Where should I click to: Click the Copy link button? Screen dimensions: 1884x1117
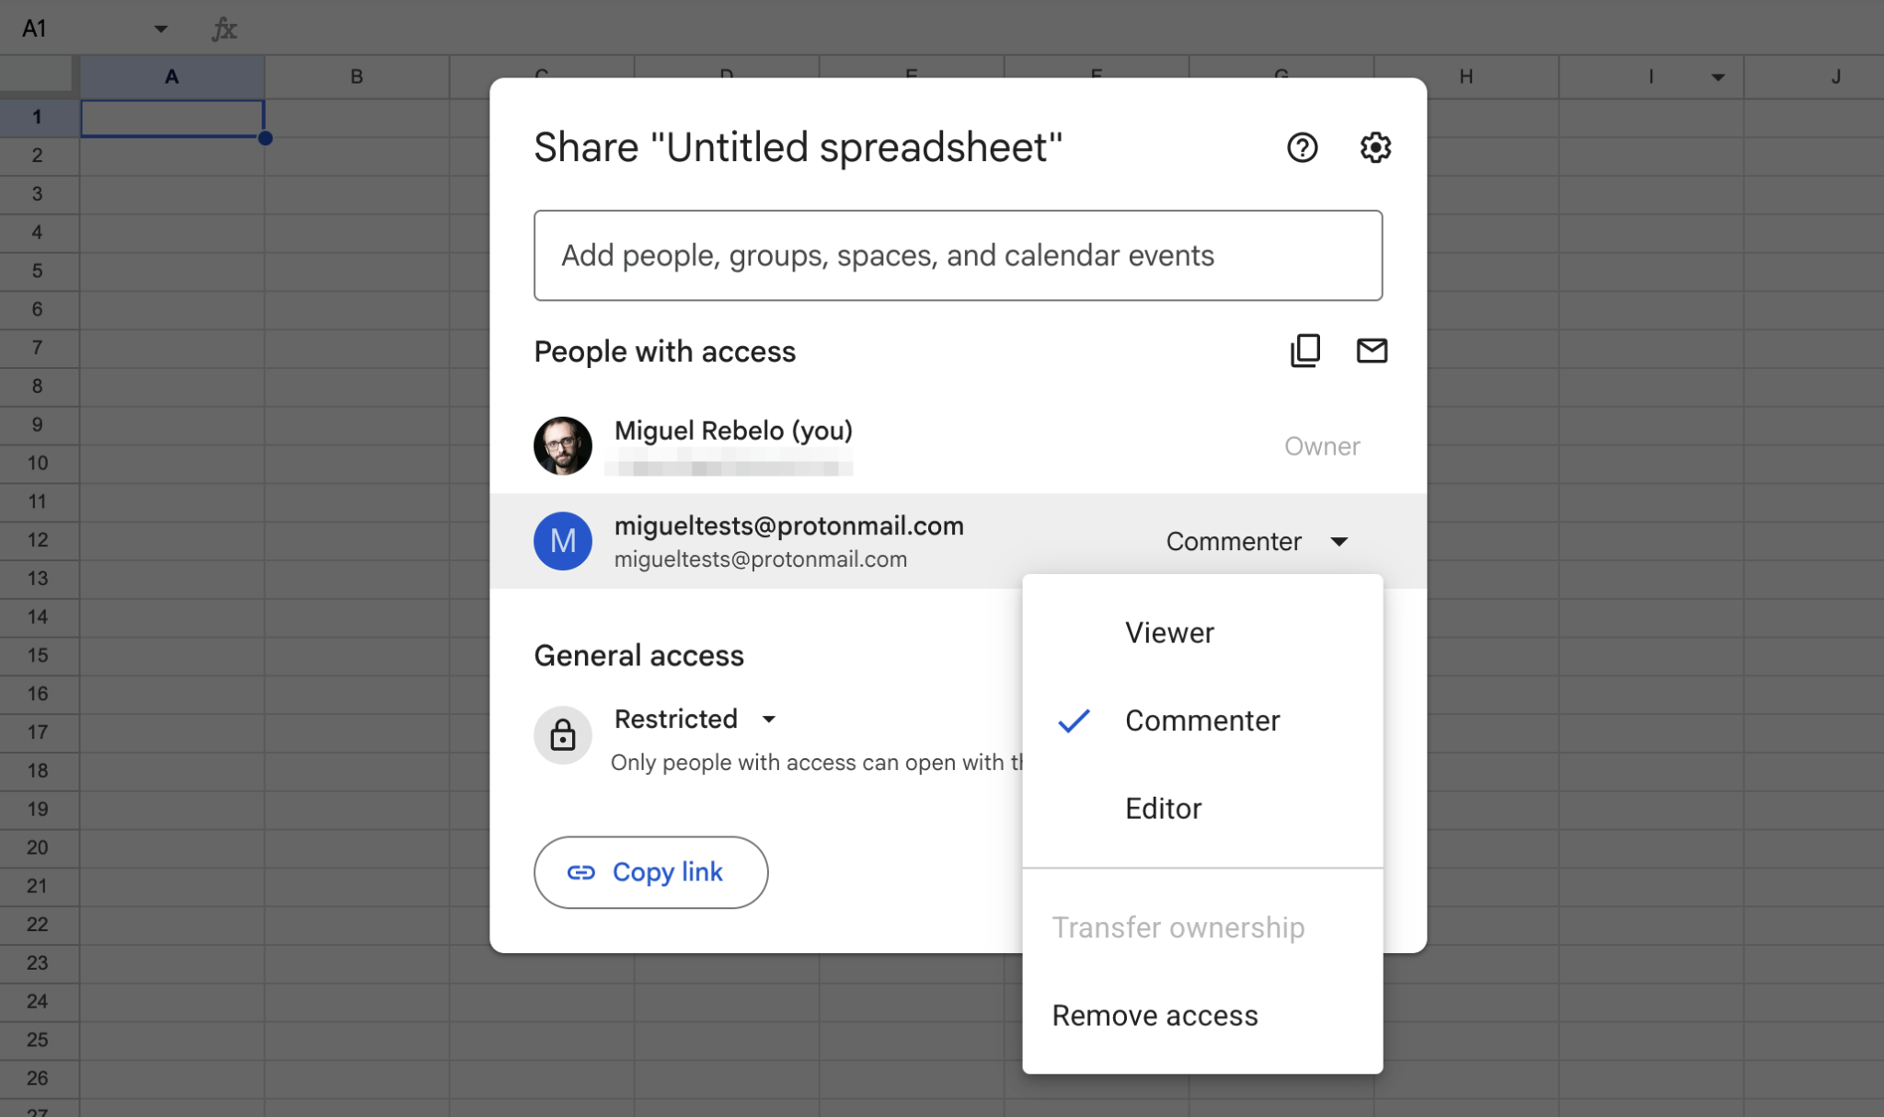(650, 872)
